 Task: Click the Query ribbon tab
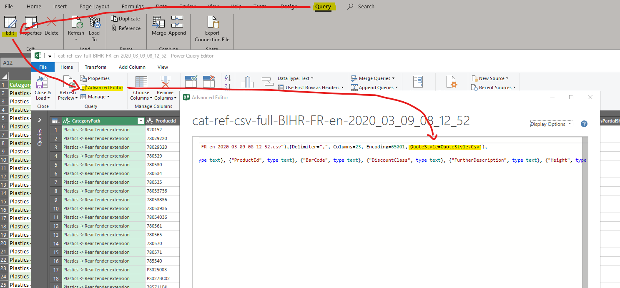tap(323, 7)
